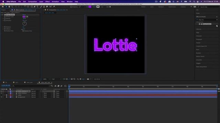
Task: Select the Hand tool
Action: tap(9, 7)
